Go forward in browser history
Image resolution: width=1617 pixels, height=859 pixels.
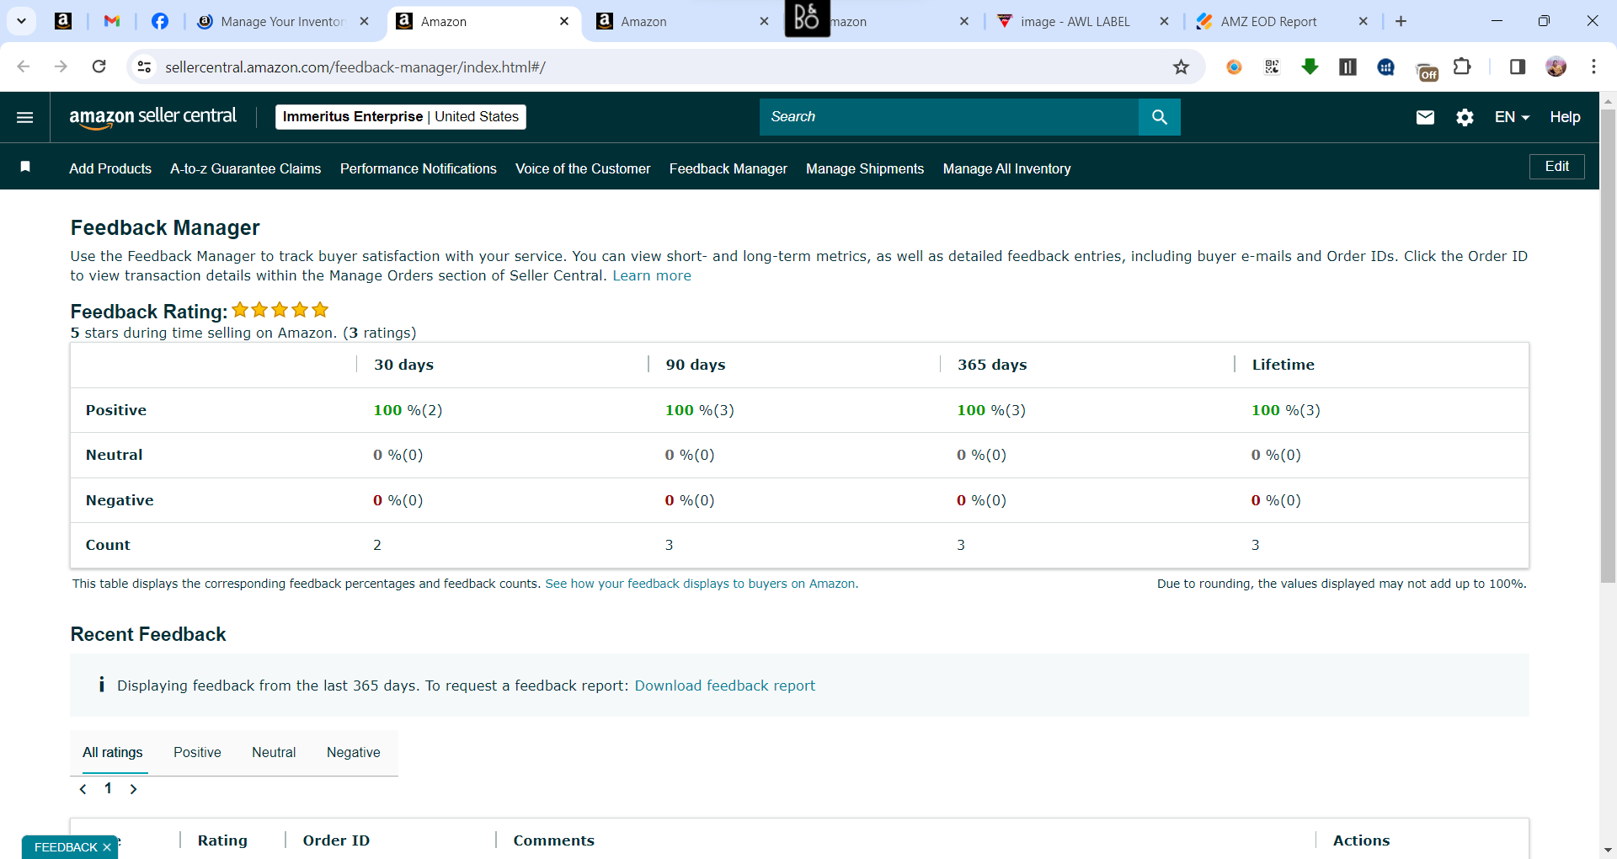click(x=61, y=67)
